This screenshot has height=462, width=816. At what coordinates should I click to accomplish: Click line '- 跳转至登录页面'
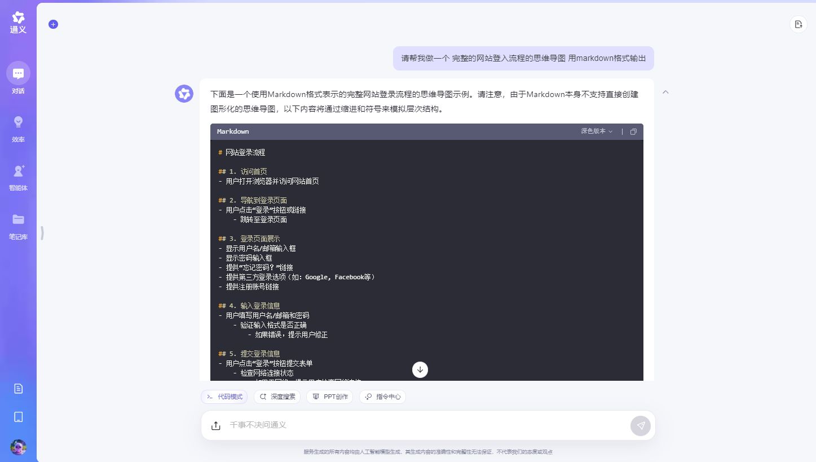[x=260, y=219]
